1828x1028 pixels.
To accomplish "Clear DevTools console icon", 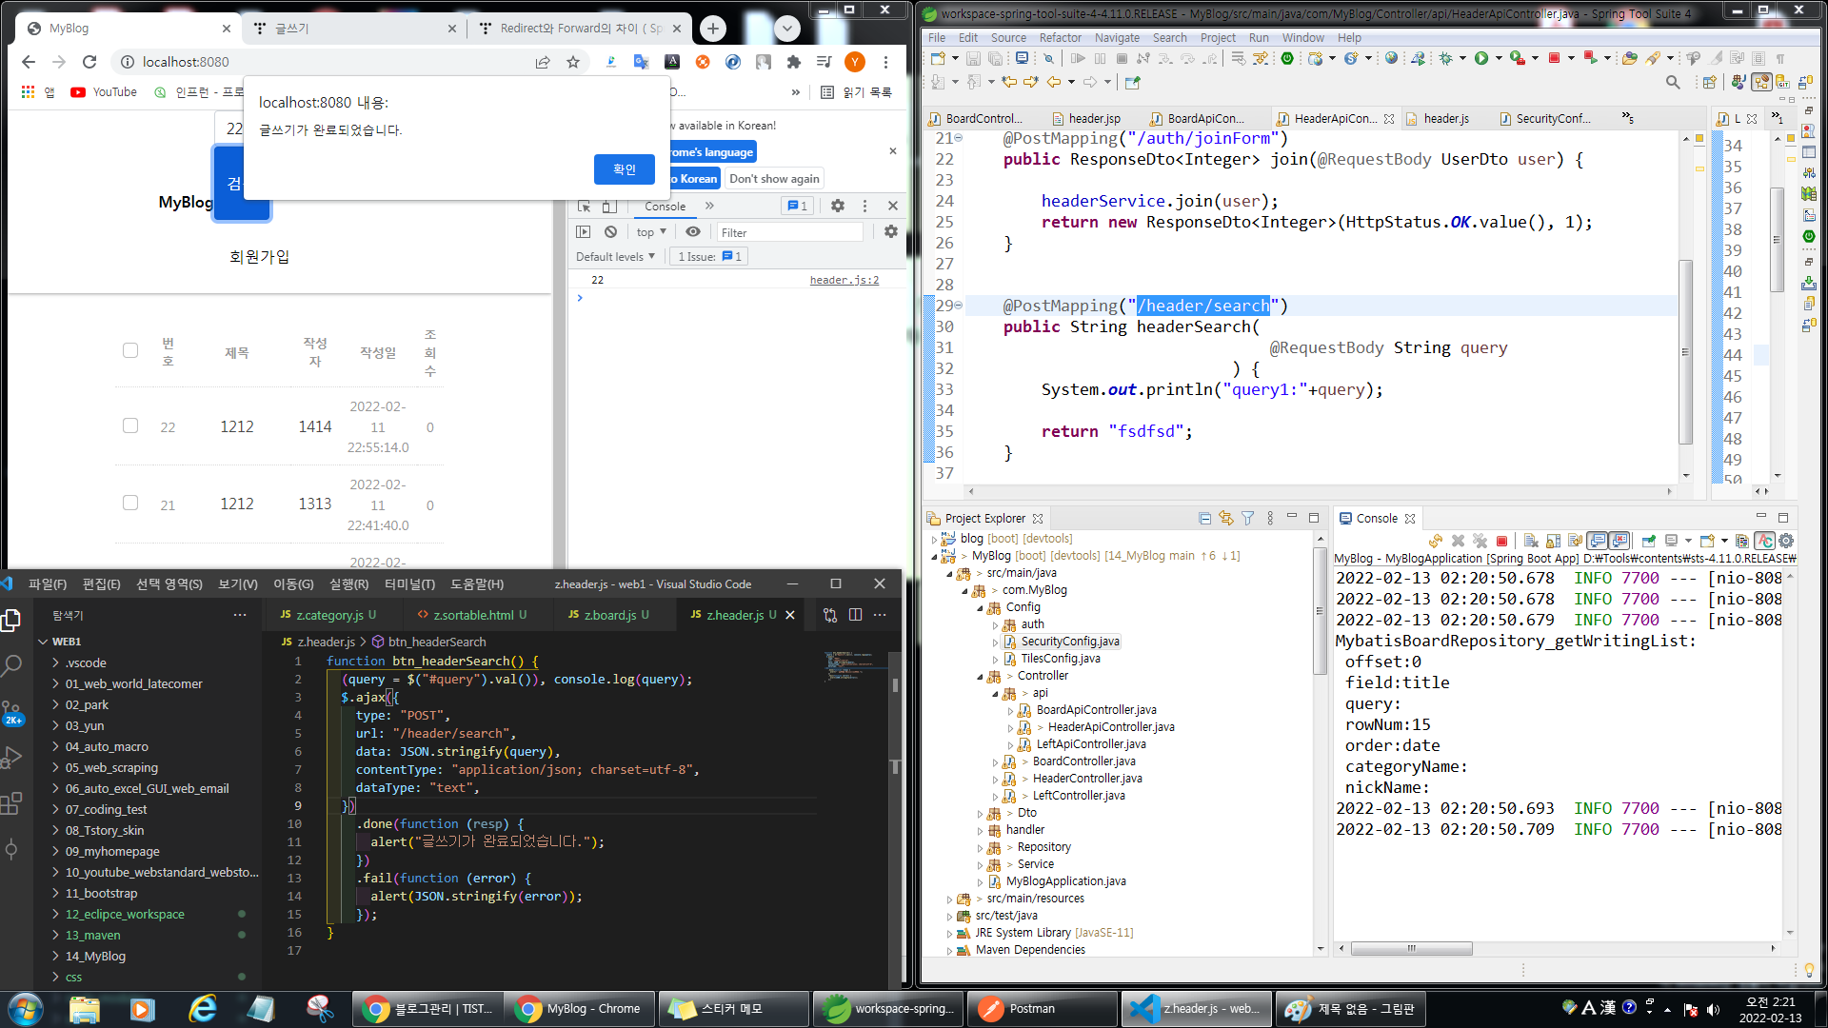I will 611,232.
